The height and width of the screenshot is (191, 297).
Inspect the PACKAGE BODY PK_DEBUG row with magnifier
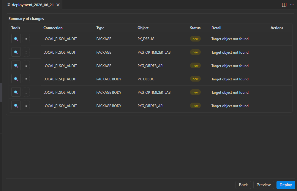click(x=16, y=79)
